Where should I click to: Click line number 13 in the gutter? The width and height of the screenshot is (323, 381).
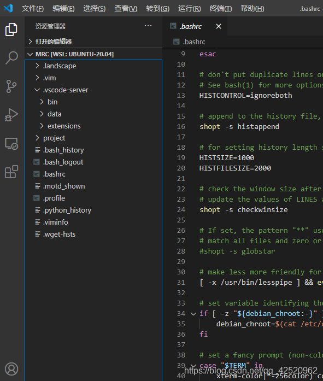pyautogui.click(x=181, y=96)
